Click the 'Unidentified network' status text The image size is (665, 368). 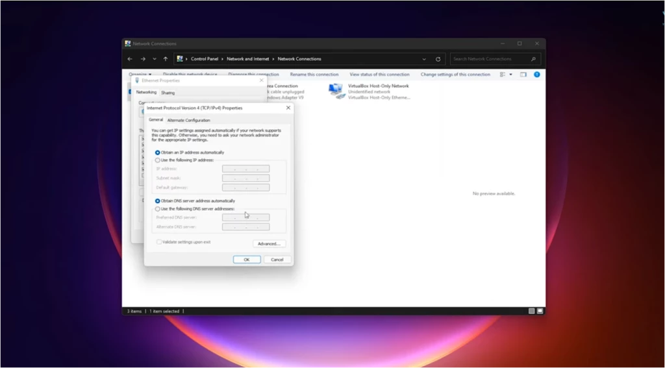pos(369,92)
